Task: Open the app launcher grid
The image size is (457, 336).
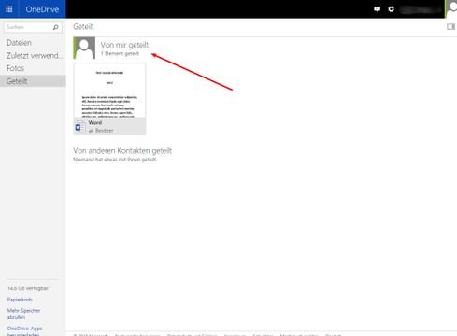Action: [x=9, y=9]
